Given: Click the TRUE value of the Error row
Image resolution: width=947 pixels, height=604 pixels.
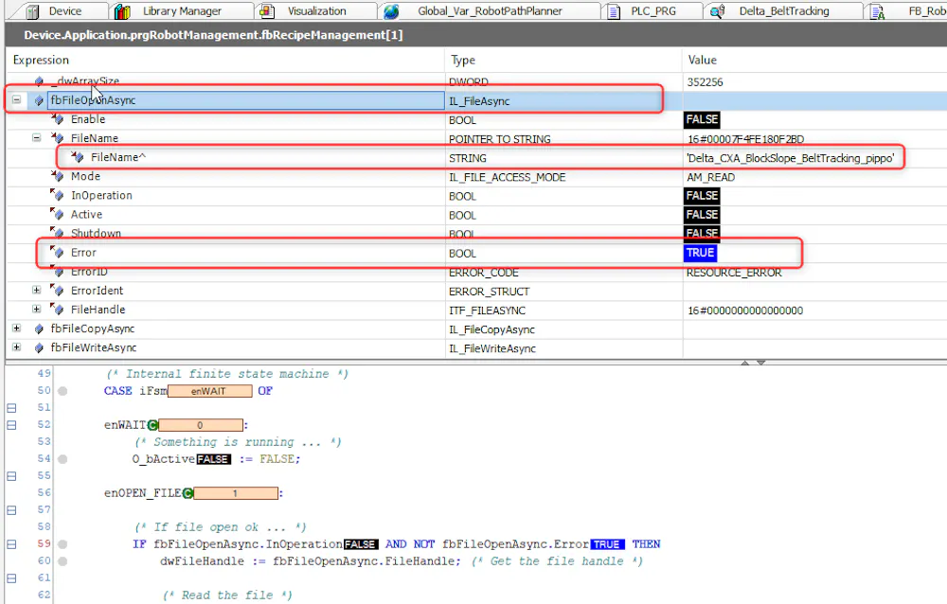Looking at the screenshot, I should [x=700, y=253].
